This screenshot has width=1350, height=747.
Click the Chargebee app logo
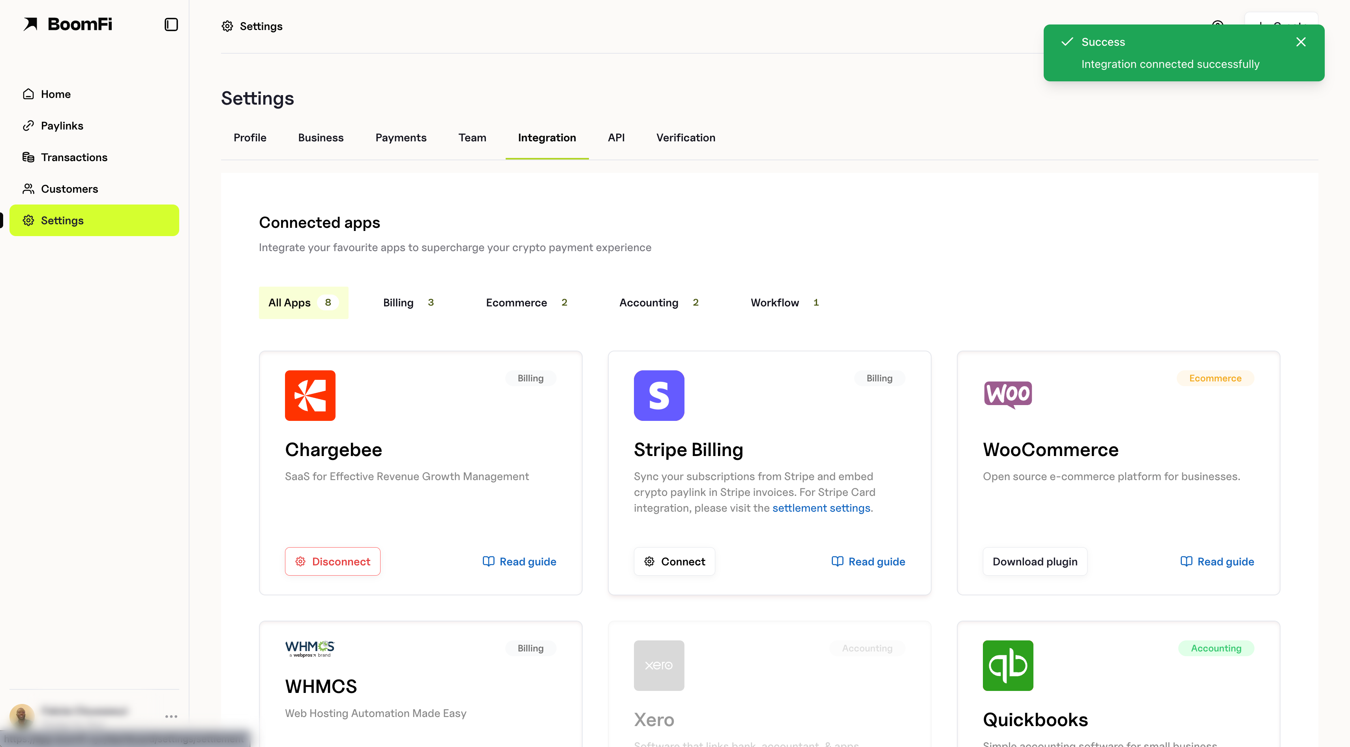(x=310, y=395)
